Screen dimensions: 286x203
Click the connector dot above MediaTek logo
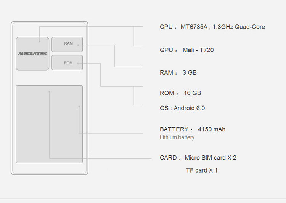pyautogui.click(x=39, y=42)
